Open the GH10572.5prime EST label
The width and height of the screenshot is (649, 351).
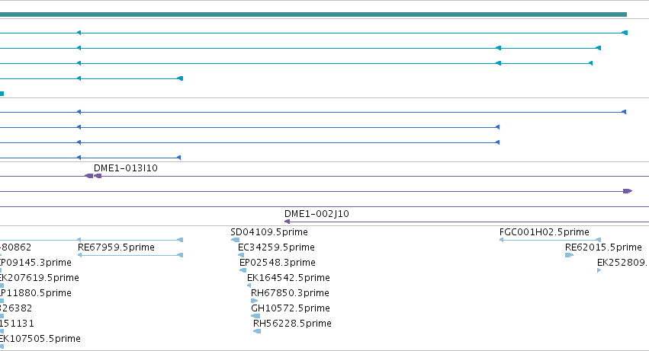pos(291,308)
